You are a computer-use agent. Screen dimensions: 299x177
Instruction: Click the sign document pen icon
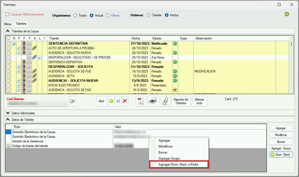tap(118, 101)
